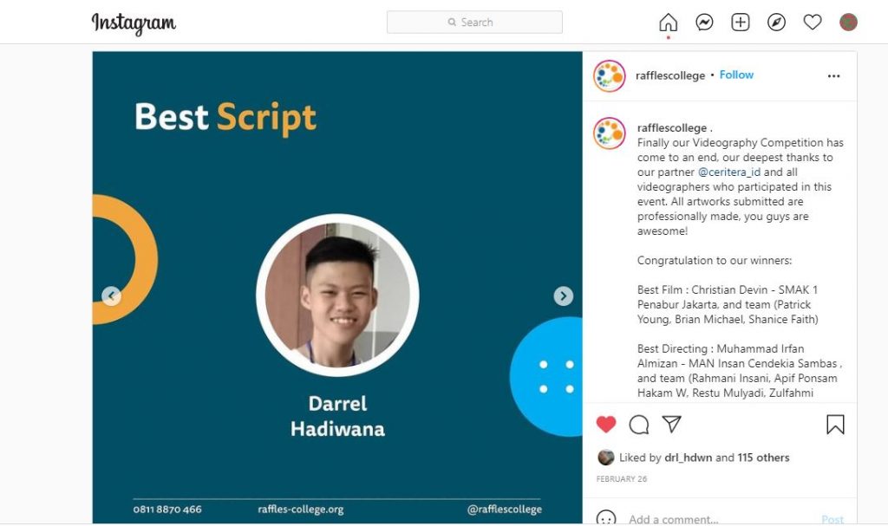Open the 115 others likes list
Viewport: 888px width, 526px height.
point(763,458)
